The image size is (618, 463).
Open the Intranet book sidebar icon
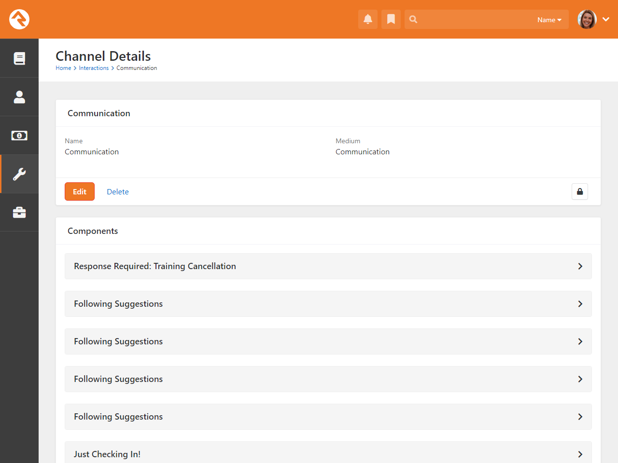click(19, 58)
